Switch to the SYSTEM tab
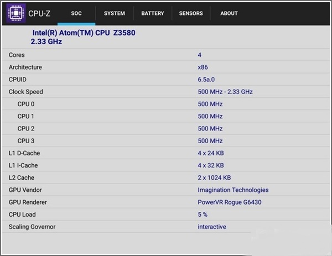This screenshot has height=256, width=332. tap(115, 13)
